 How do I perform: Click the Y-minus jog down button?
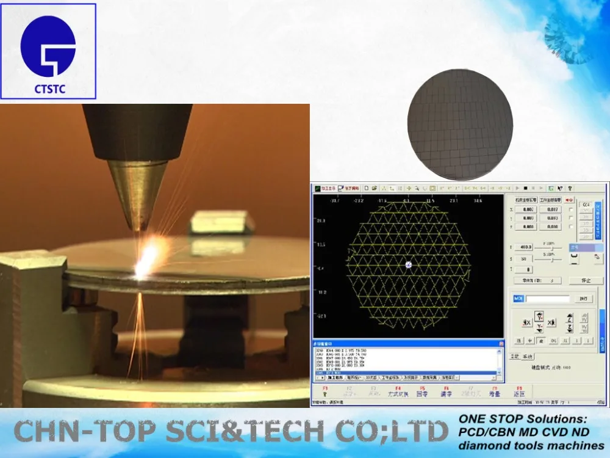[539, 328]
